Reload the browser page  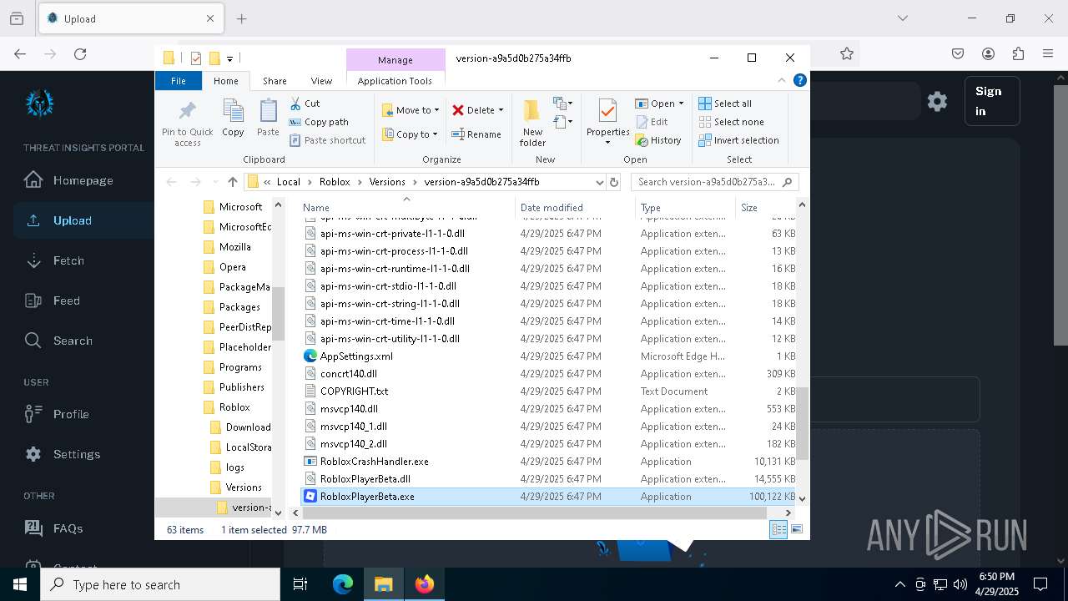point(80,53)
